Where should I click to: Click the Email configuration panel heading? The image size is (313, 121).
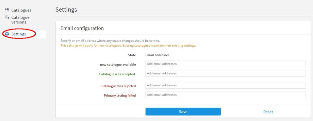[x=82, y=28]
